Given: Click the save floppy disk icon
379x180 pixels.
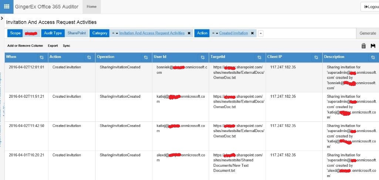Looking at the screenshot, I should pos(373,46).
